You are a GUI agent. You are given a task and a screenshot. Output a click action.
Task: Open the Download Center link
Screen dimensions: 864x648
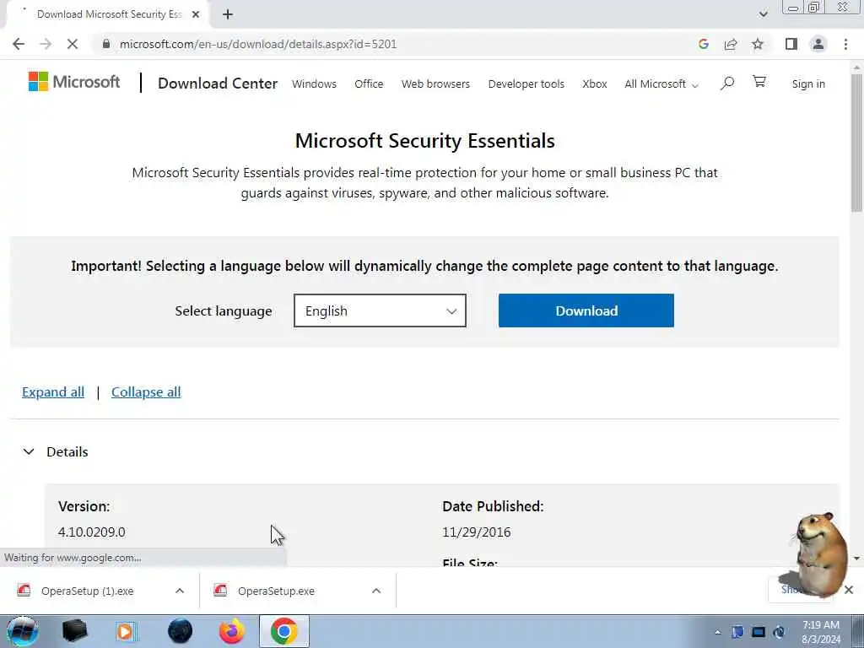tap(218, 84)
